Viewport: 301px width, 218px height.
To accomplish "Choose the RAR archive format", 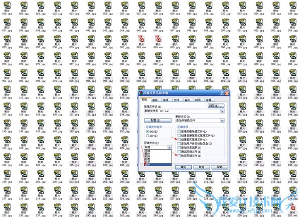I will pyautogui.click(x=152, y=132).
